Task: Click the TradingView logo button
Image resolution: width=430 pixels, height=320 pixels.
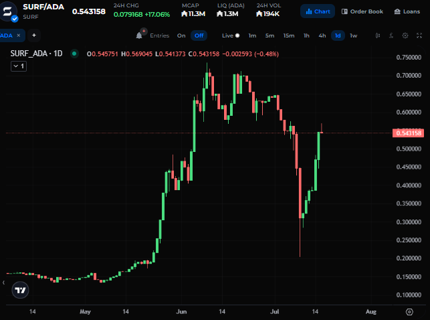Action: point(20,290)
